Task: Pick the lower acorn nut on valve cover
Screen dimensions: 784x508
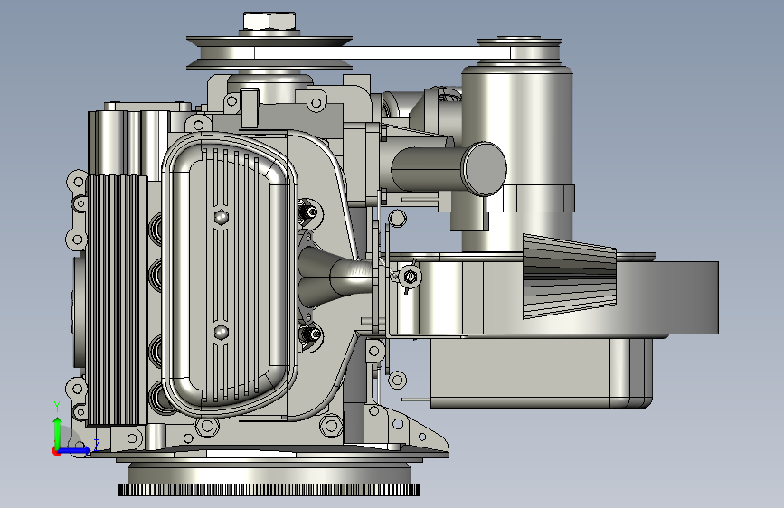Action: click(x=221, y=333)
